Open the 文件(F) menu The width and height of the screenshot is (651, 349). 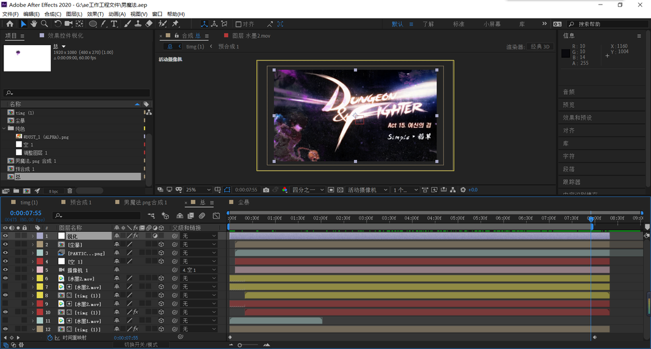click(10, 14)
